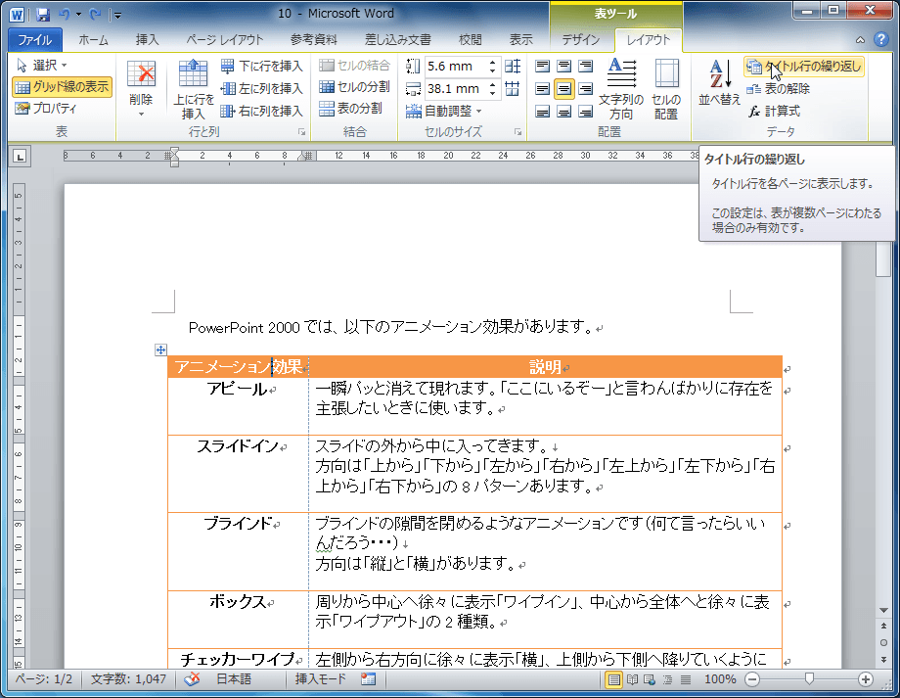
Task: Decrease column width with the down stepper arrow
Action: pyautogui.click(x=492, y=92)
